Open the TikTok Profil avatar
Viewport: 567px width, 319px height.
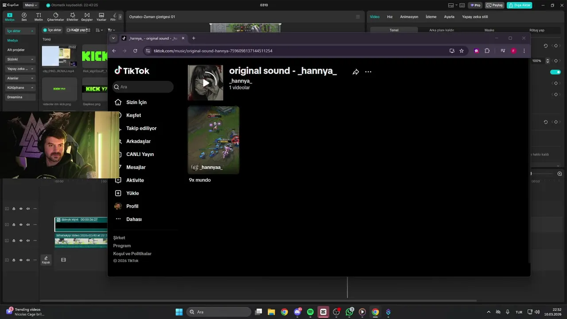118,206
